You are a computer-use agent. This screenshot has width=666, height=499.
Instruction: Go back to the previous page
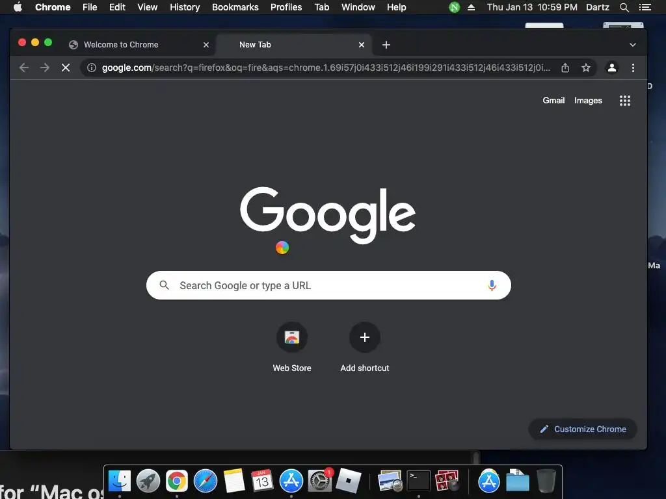(x=24, y=68)
